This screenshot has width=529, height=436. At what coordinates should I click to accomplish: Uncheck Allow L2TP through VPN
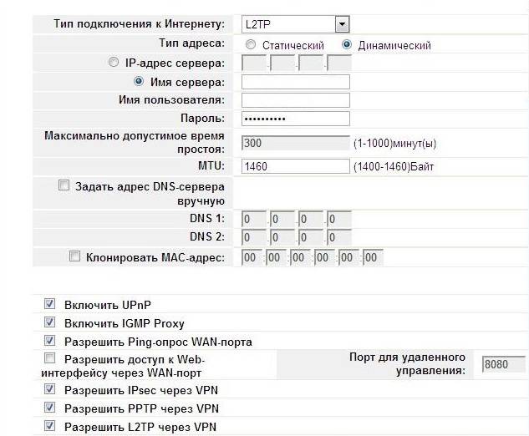49,426
